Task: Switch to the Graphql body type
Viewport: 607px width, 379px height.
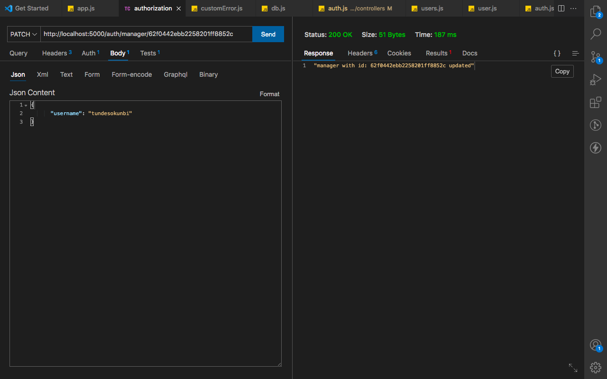Action: (x=175, y=74)
